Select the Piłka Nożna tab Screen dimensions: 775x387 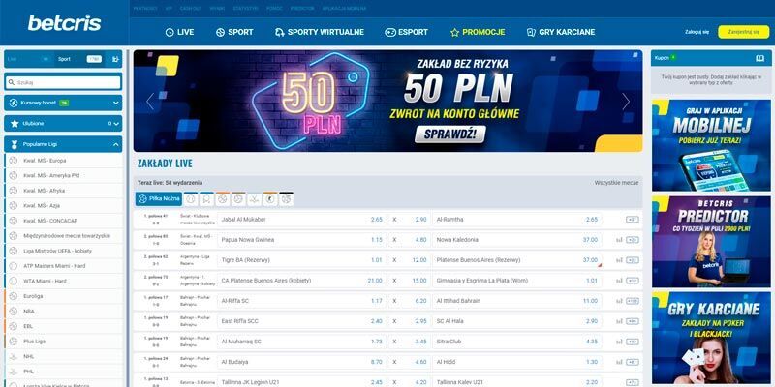(x=159, y=199)
